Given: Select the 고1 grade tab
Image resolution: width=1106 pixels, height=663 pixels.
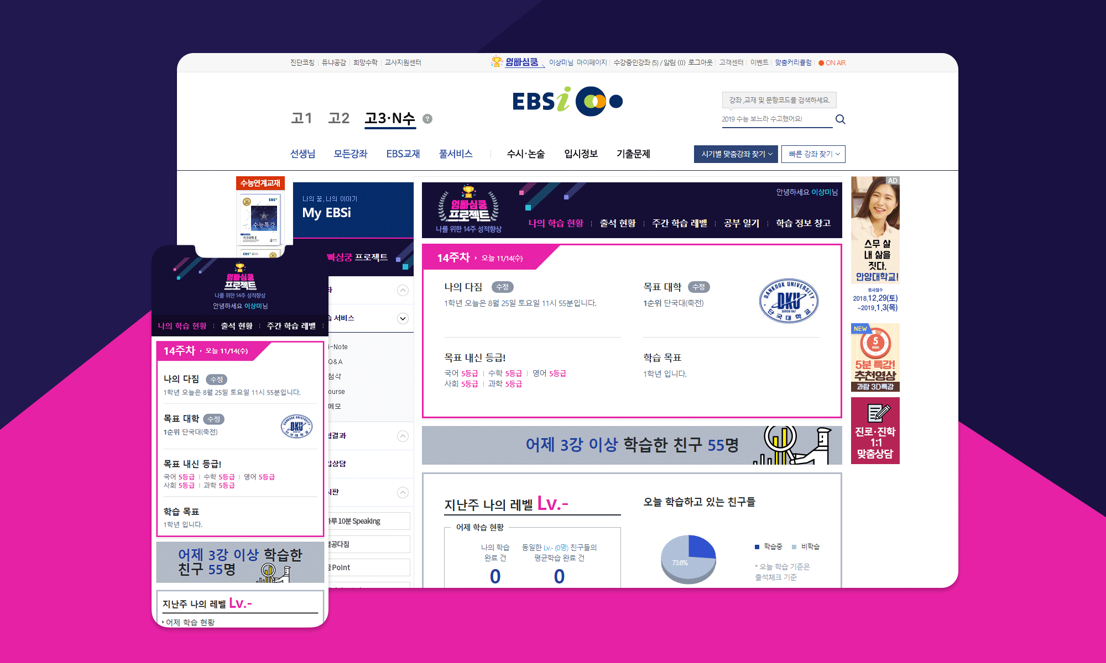Looking at the screenshot, I should click(302, 118).
